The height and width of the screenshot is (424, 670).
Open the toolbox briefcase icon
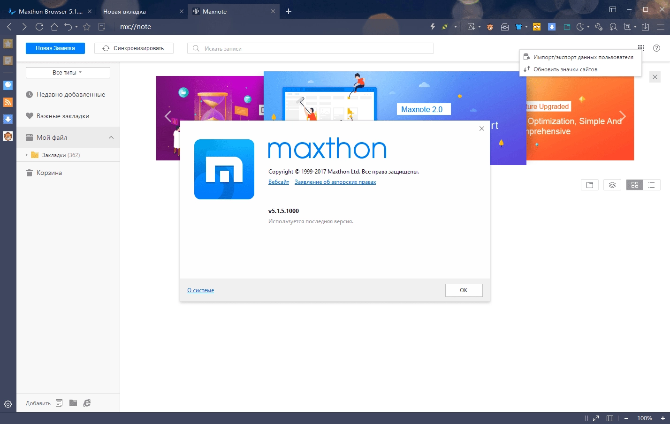click(x=505, y=27)
